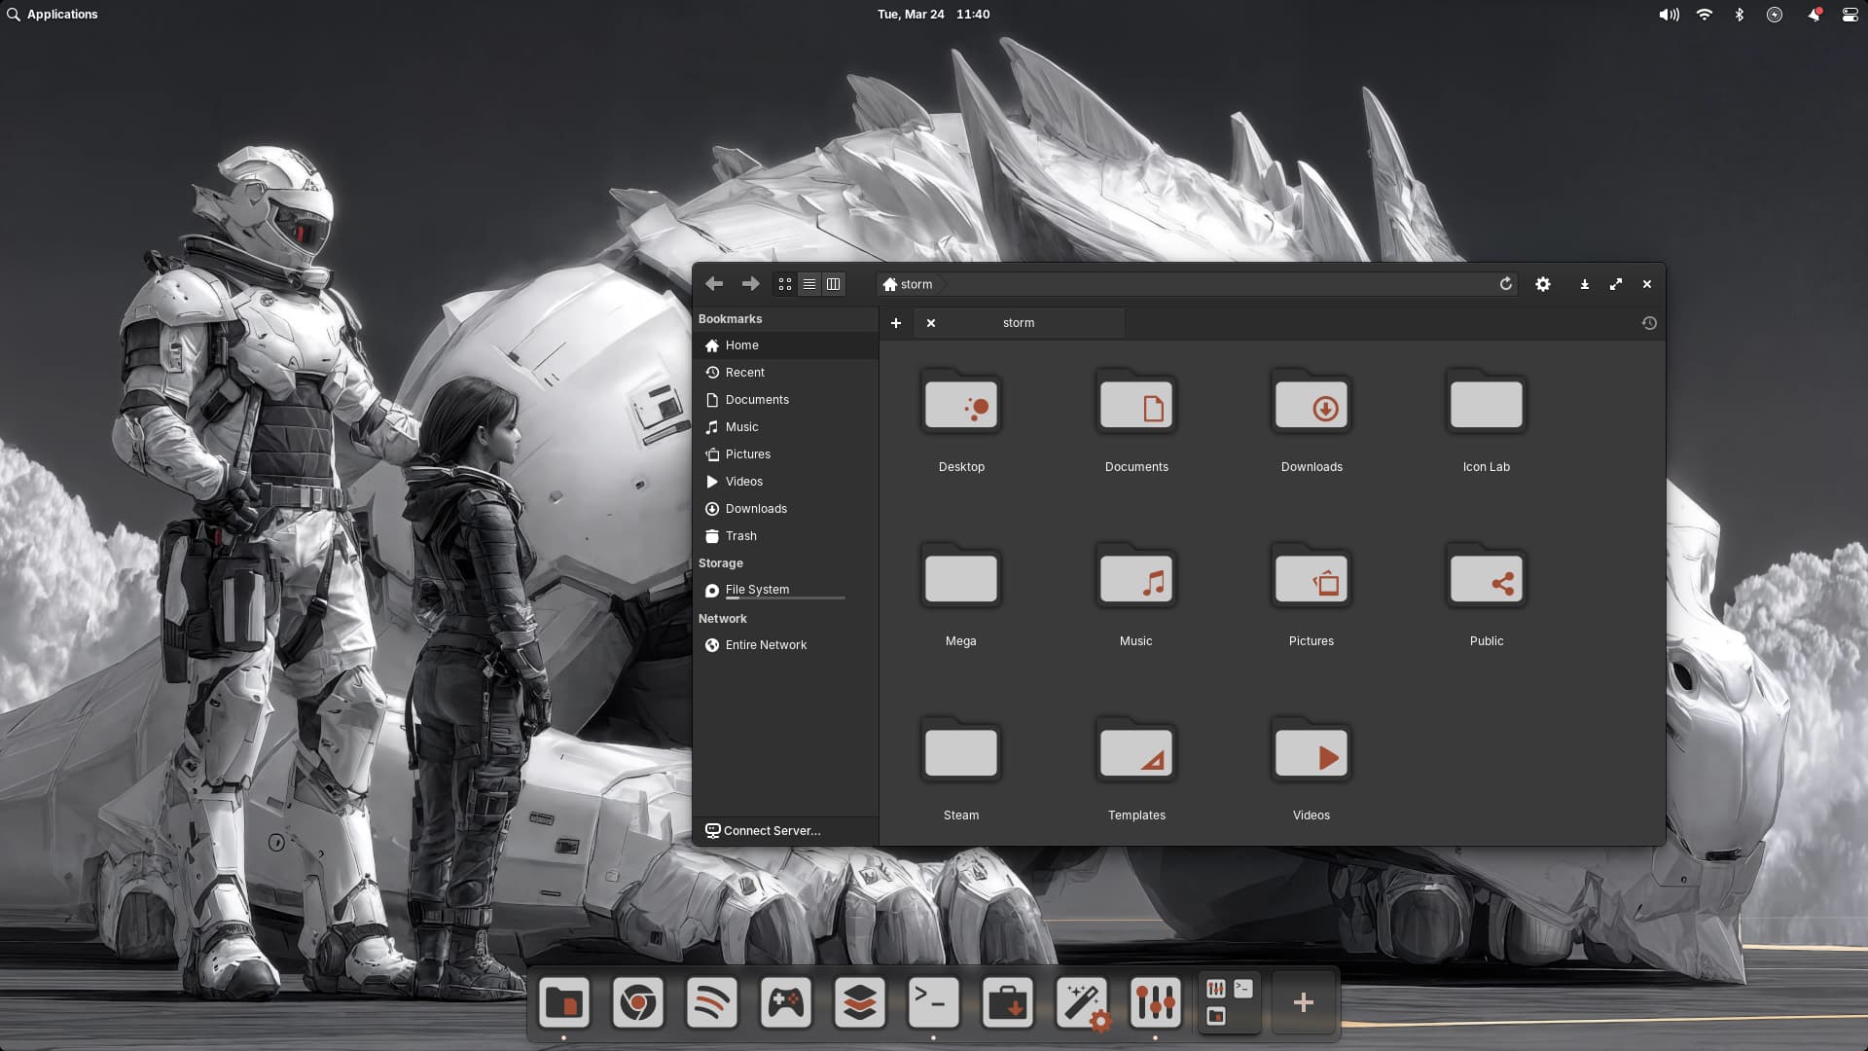
Task: Switch to column view mode
Action: [x=833, y=284]
